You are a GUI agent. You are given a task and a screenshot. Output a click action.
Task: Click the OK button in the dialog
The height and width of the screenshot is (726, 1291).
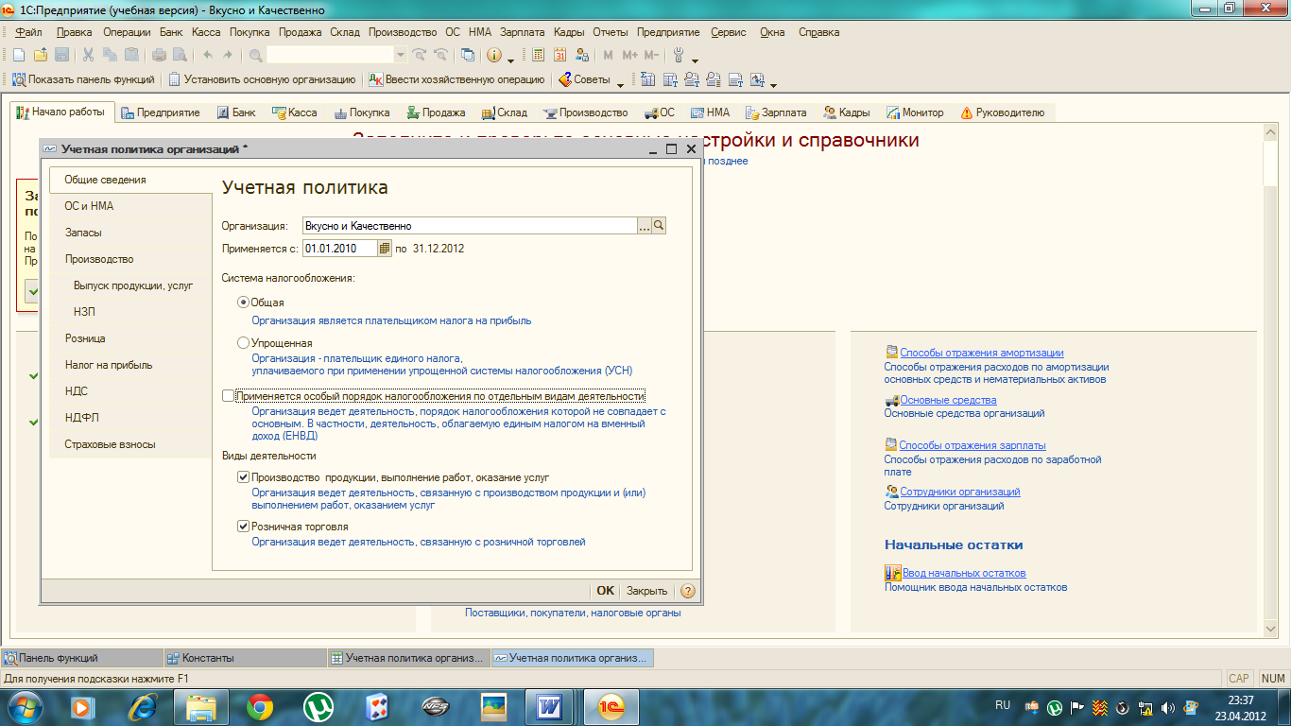[x=605, y=591]
